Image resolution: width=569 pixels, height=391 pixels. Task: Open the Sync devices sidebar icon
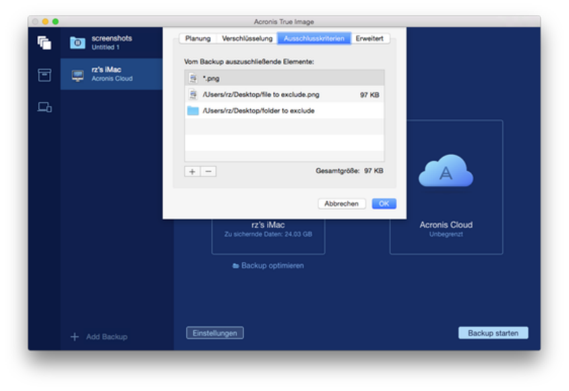pyautogui.click(x=44, y=107)
